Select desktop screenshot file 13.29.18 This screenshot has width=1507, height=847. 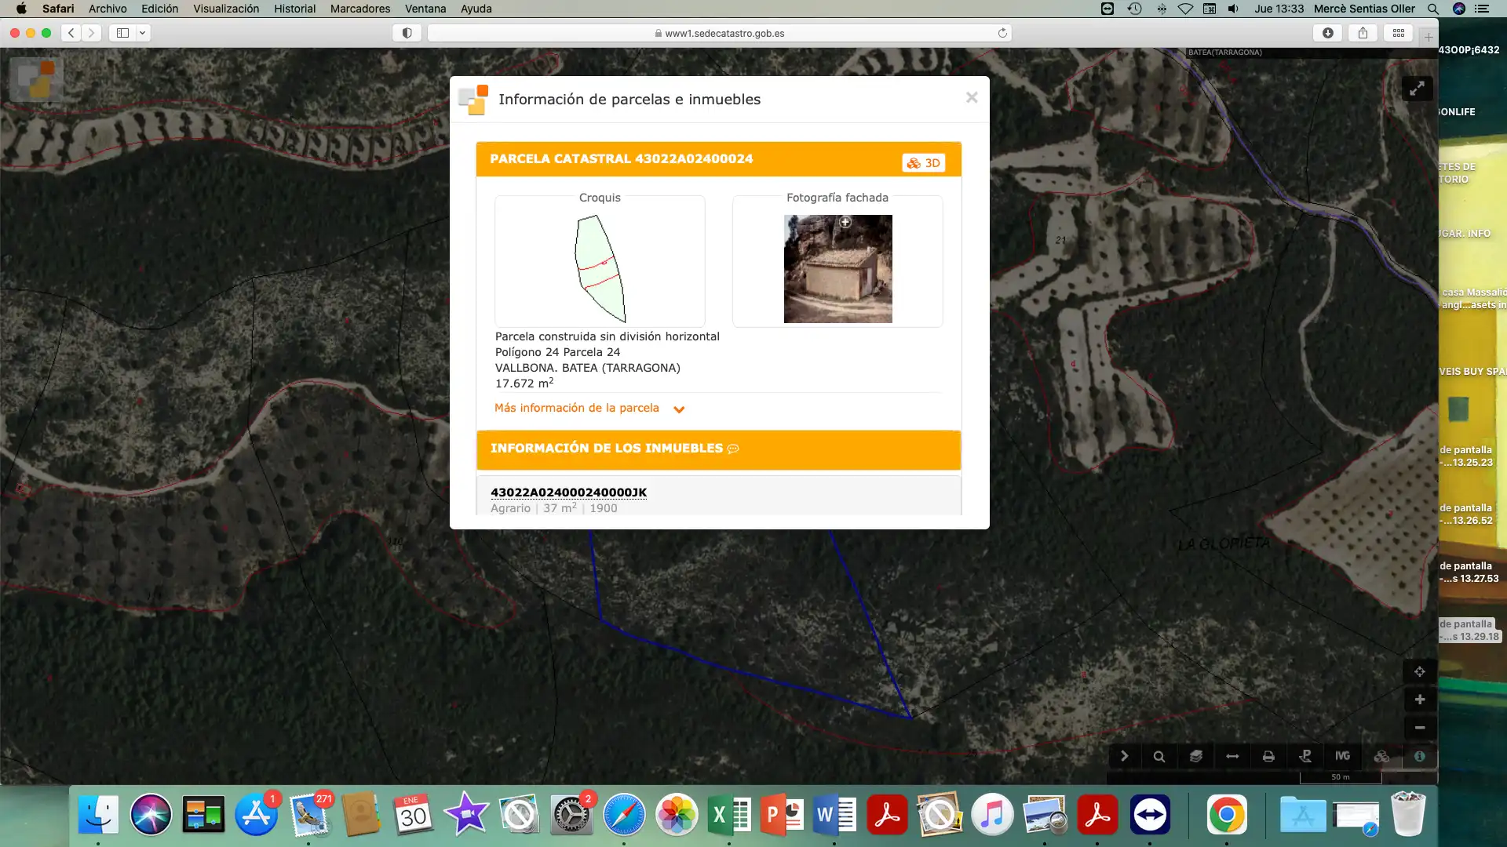(x=1469, y=631)
